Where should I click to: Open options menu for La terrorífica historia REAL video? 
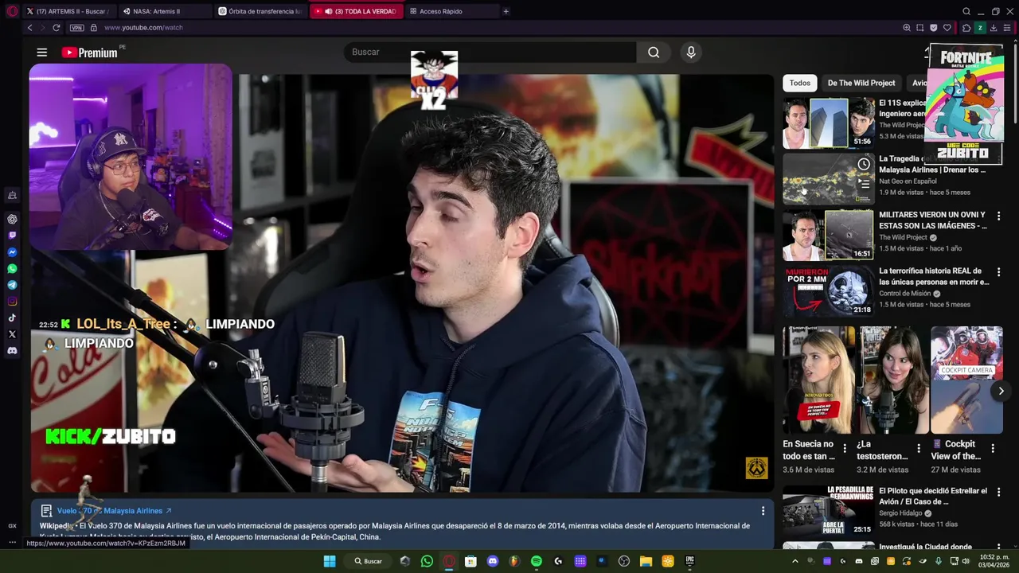point(998,272)
